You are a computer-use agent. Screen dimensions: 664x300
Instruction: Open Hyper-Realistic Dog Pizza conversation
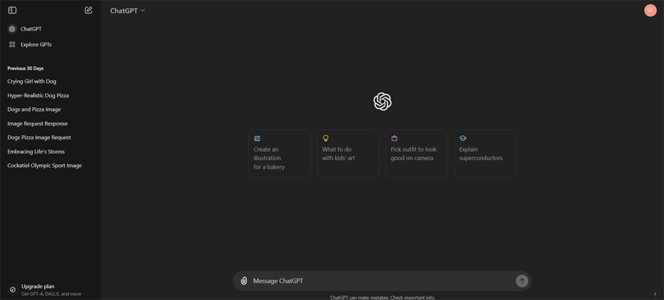(38, 96)
